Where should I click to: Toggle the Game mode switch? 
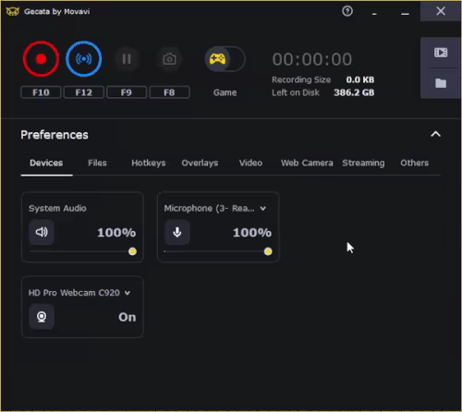coord(225,59)
